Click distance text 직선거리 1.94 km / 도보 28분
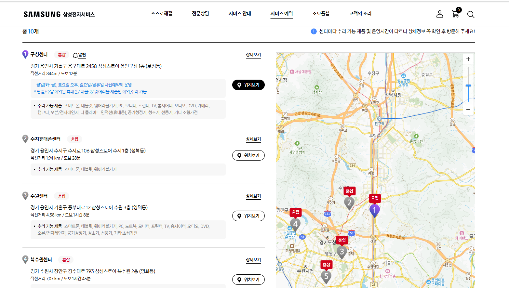The width and height of the screenshot is (509, 288). coord(56,158)
